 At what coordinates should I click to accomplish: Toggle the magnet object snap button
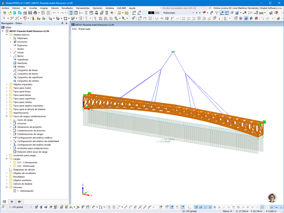pos(201,207)
